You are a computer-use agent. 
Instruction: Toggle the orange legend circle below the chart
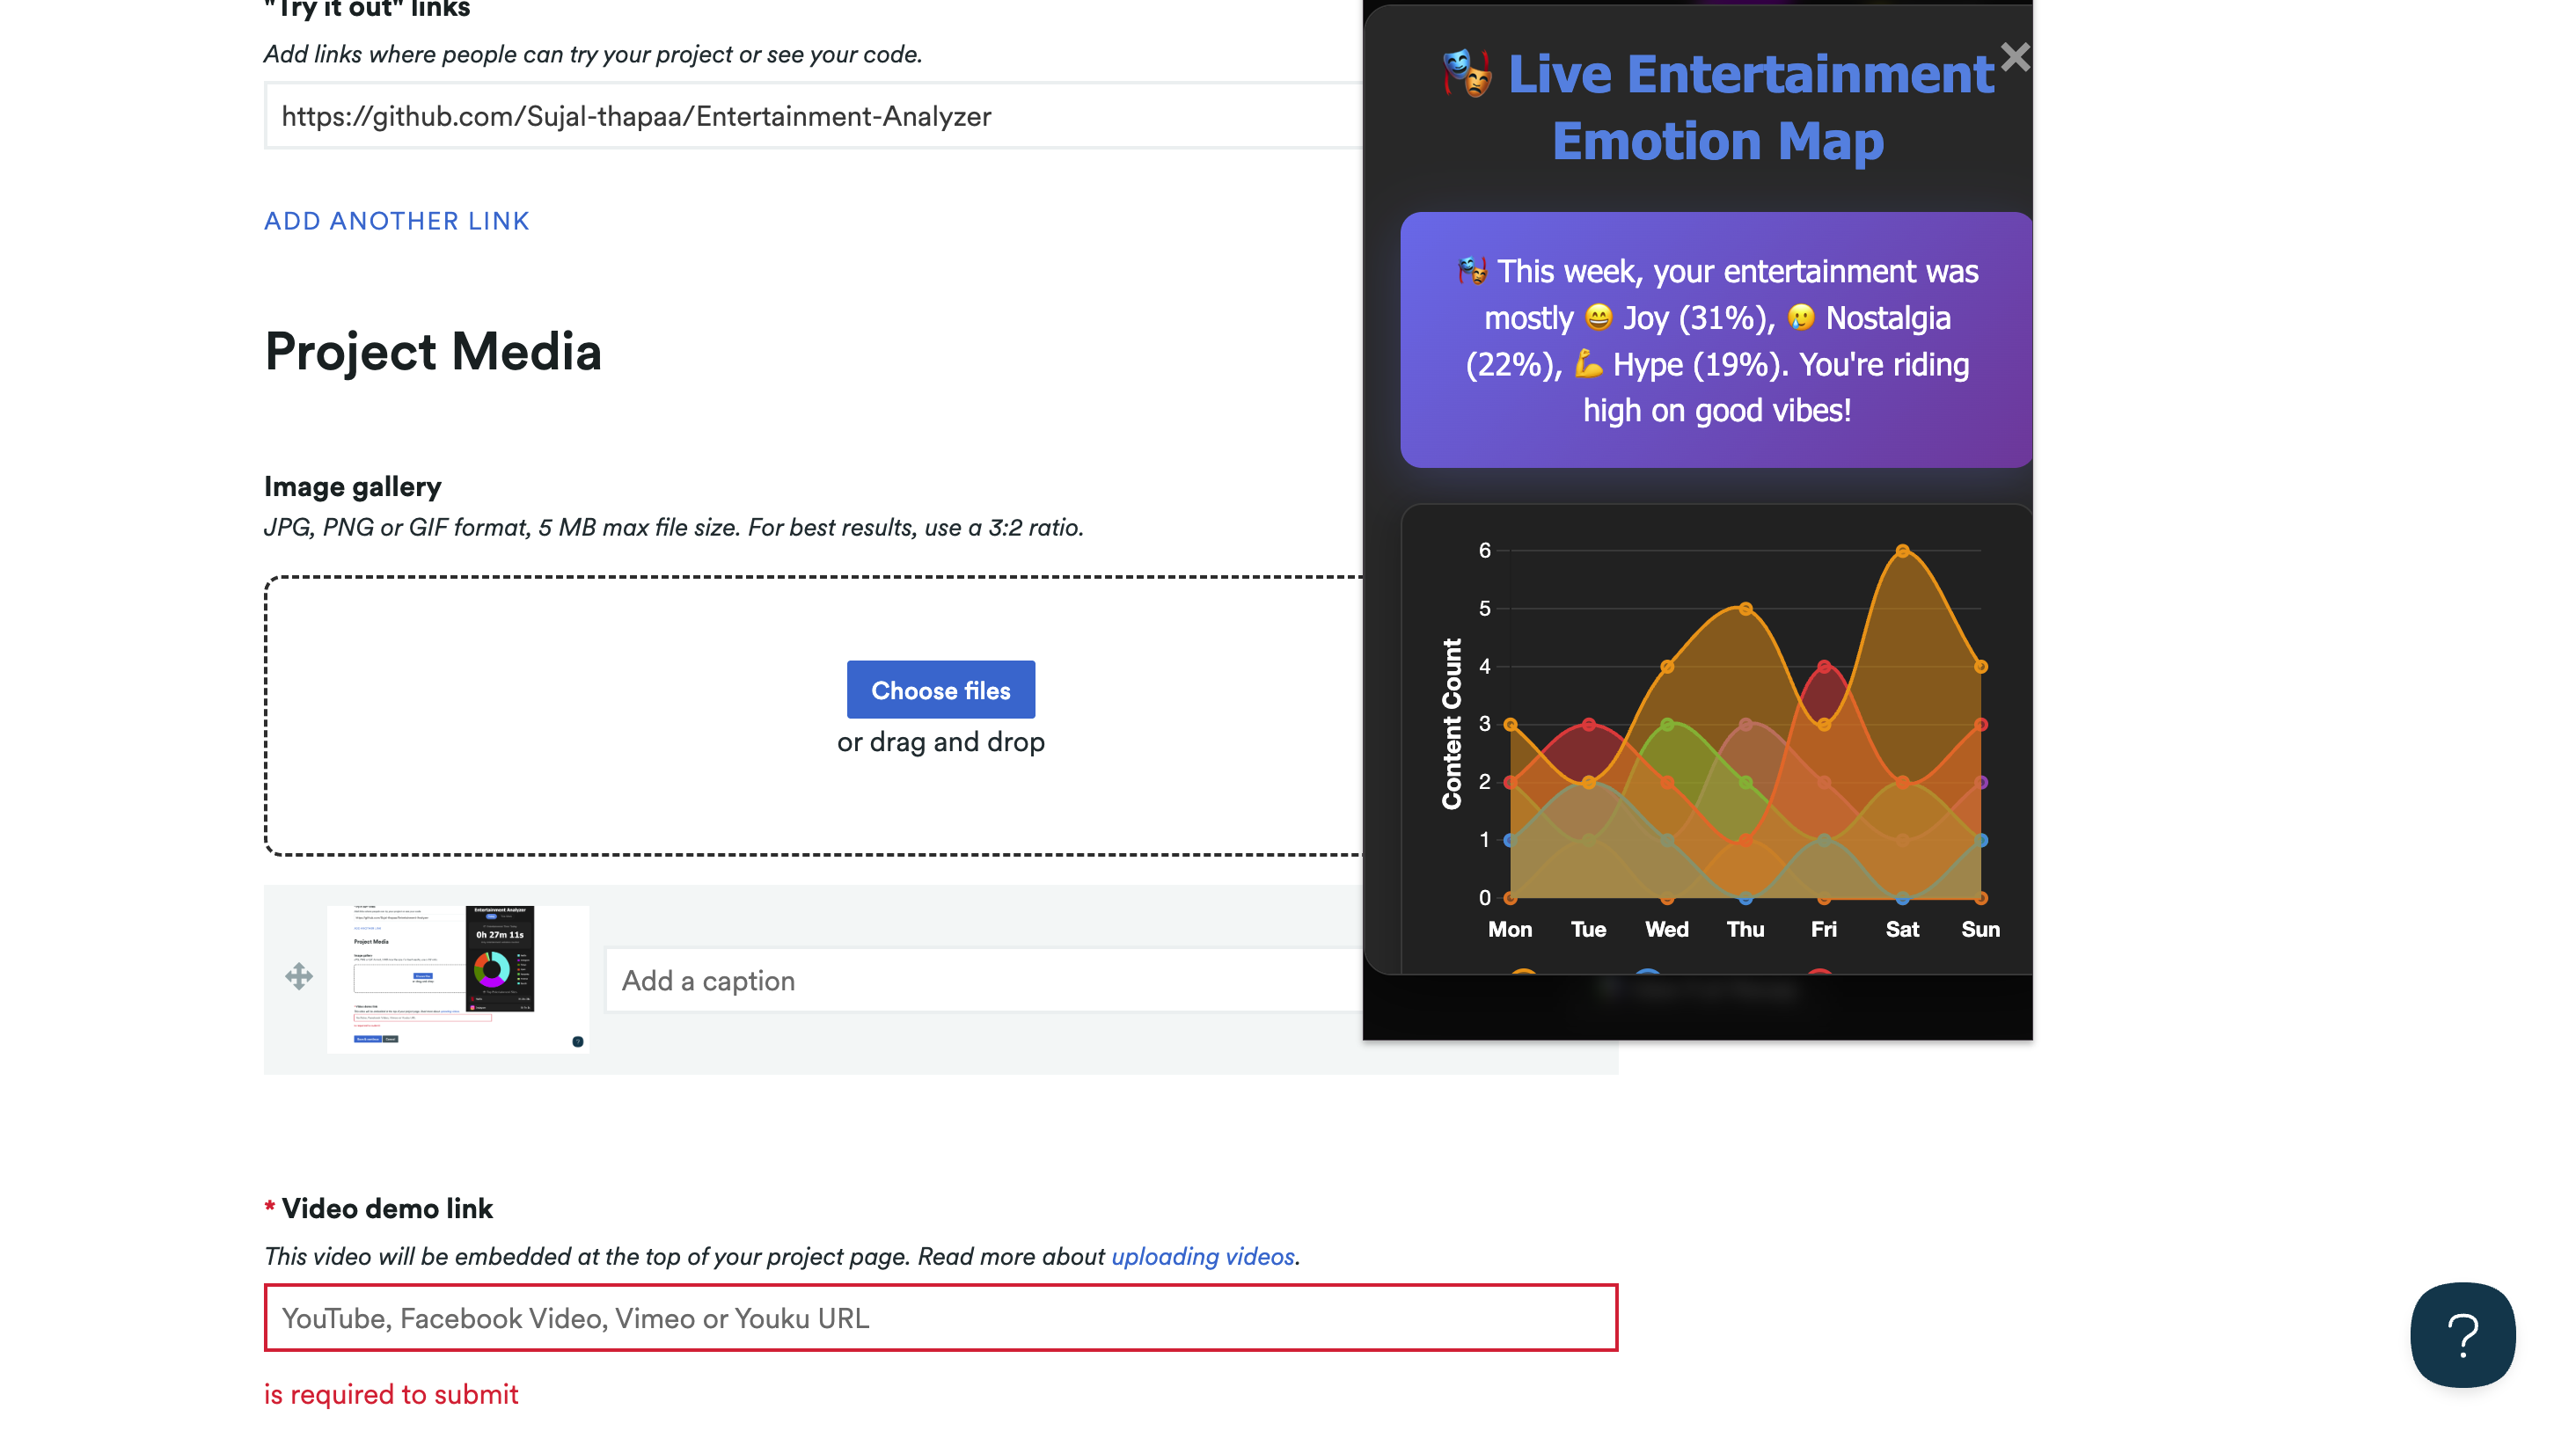[x=1523, y=972]
